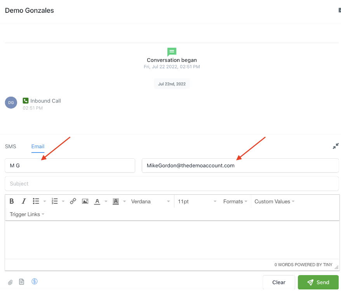Click the dollar sign payment icon
This screenshot has height=291, width=341.
pos(35,282)
